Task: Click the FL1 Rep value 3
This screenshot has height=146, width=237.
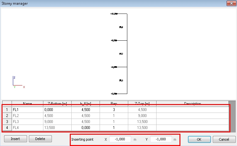Action: pos(114,110)
